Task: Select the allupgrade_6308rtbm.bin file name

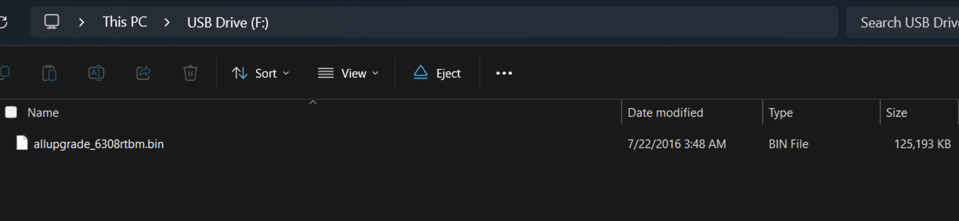Action: (99, 144)
